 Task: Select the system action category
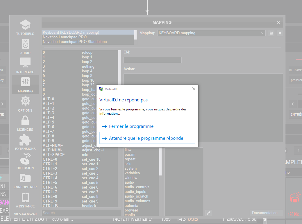coord(141,169)
